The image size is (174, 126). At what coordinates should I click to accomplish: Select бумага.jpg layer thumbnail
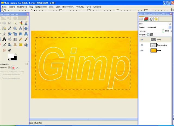click(153, 45)
